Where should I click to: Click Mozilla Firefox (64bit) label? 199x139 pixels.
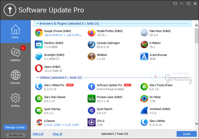(110, 31)
